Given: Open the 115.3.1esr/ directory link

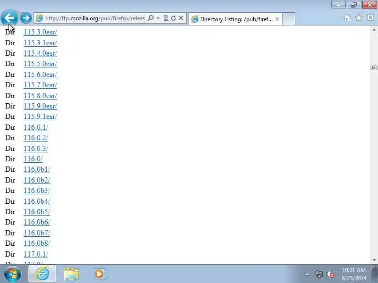Looking at the screenshot, I should [40, 43].
